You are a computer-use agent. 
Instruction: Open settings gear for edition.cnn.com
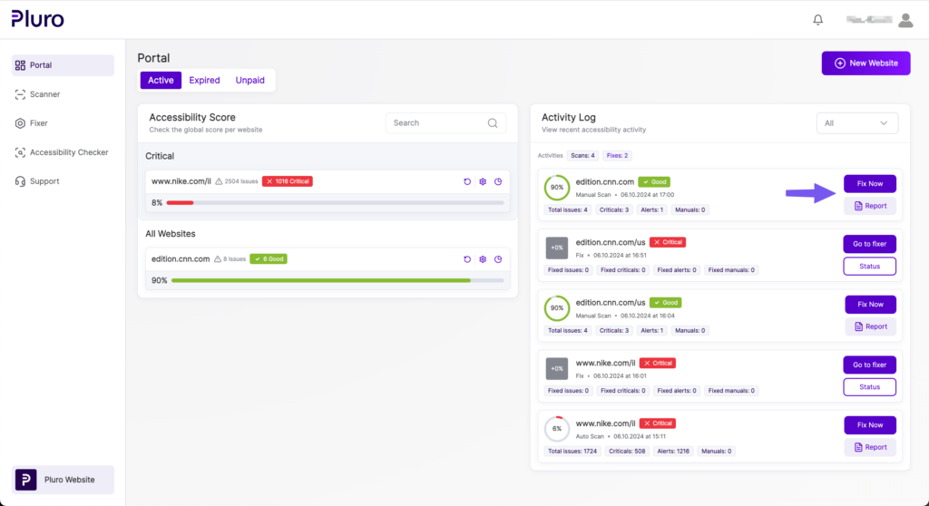coord(483,259)
